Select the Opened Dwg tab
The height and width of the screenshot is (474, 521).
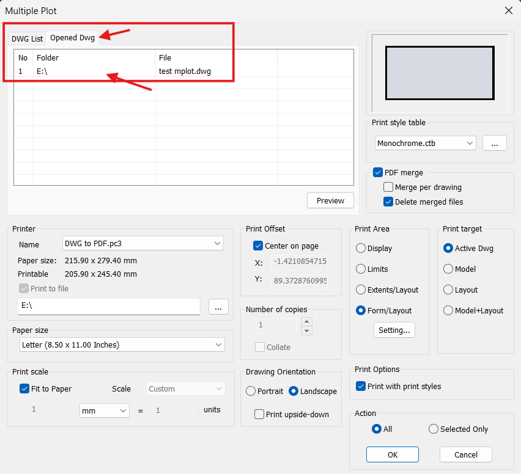(x=72, y=38)
